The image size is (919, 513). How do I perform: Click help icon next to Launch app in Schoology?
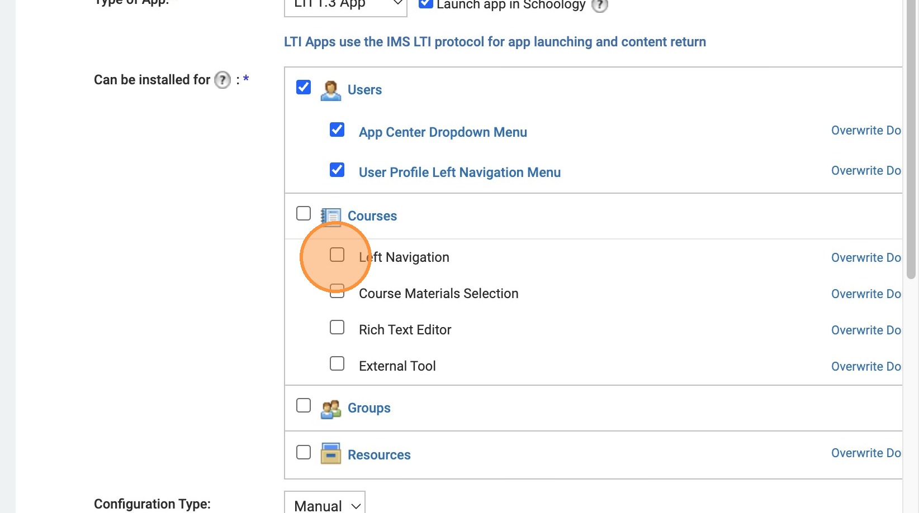[599, 6]
